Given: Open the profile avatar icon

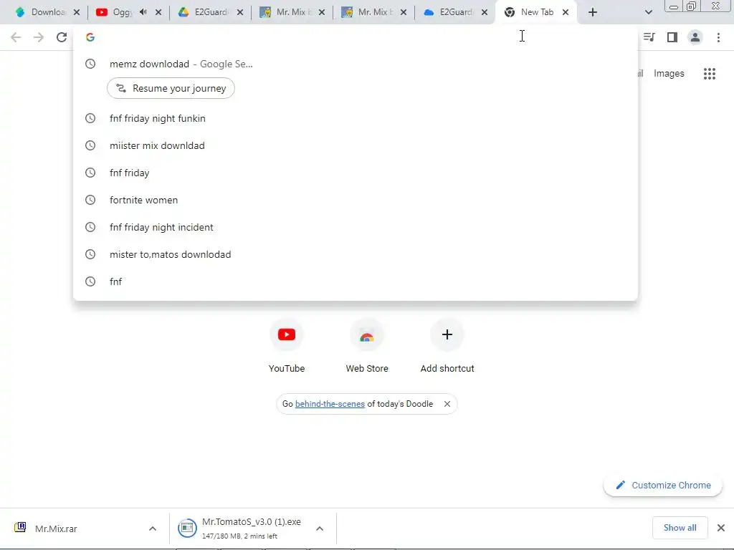Looking at the screenshot, I should pyautogui.click(x=695, y=37).
